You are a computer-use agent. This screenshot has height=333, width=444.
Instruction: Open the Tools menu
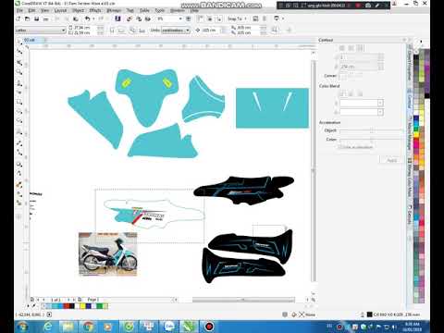click(160, 10)
